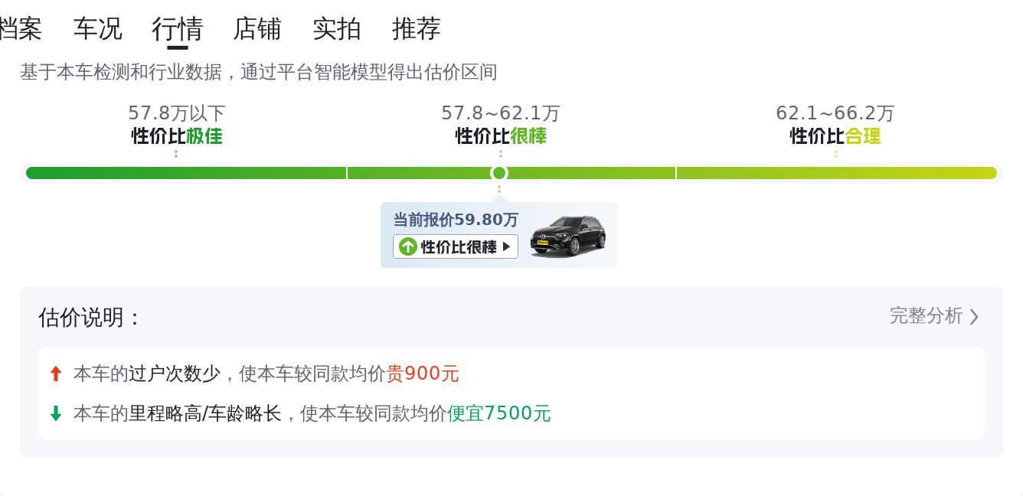
Task: Click the green up-arrow icon in the price badge
Action: [408, 246]
